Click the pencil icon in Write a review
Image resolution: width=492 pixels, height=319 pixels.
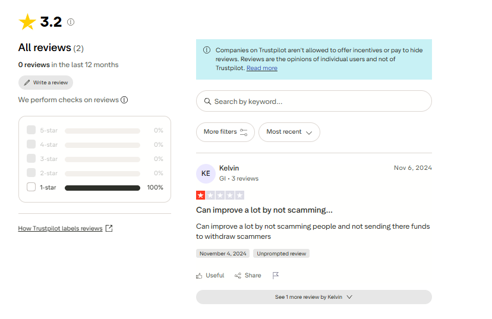pyautogui.click(x=27, y=83)
